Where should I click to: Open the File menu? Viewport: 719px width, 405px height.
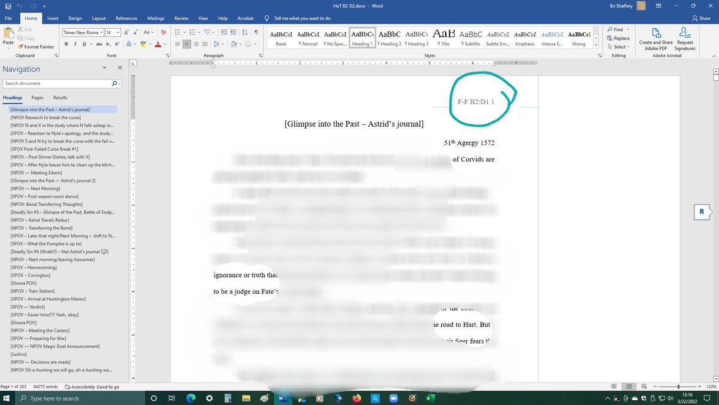8,19
